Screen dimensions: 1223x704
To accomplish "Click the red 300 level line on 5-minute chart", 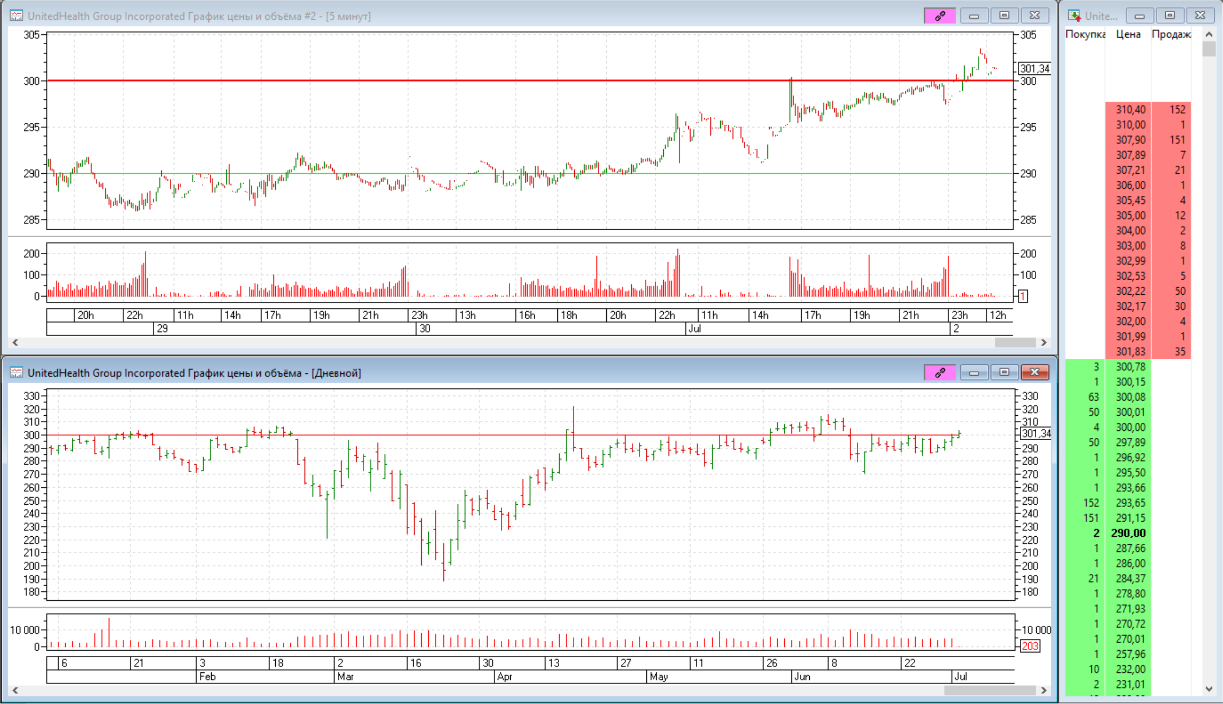I will 530,81.
